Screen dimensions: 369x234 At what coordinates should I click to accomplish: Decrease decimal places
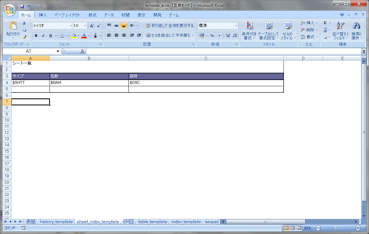[235, 36]
